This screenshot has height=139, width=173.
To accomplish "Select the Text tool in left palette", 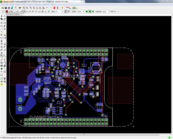I will tap(5, 60).
